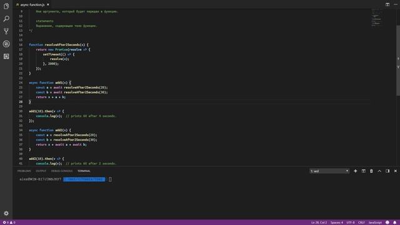The width and height of the screenshot is (400, 225).
Task: Click the feedback smiley icon
Action: coord(387,222)
